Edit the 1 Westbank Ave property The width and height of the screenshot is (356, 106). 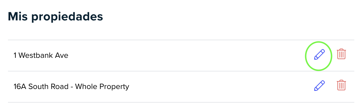pyautogui.click(x=319, y=54)
